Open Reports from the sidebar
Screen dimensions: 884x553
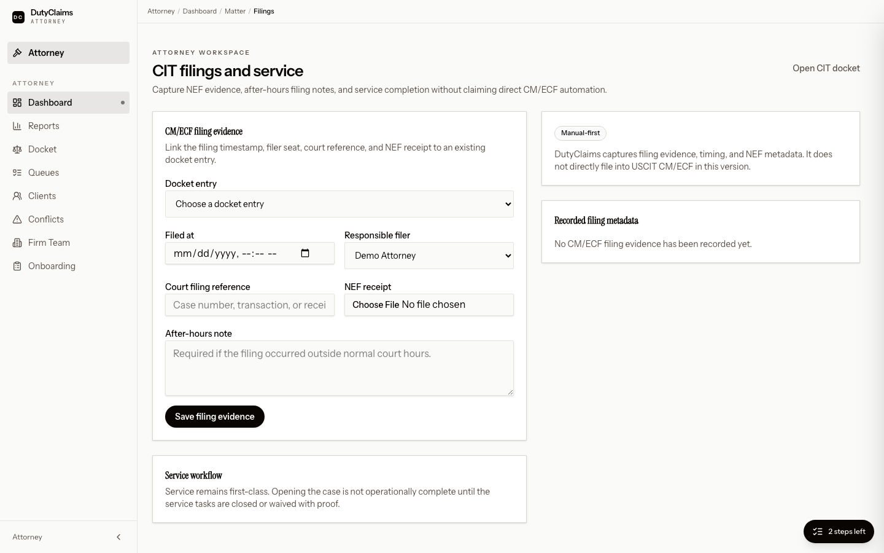68,126
